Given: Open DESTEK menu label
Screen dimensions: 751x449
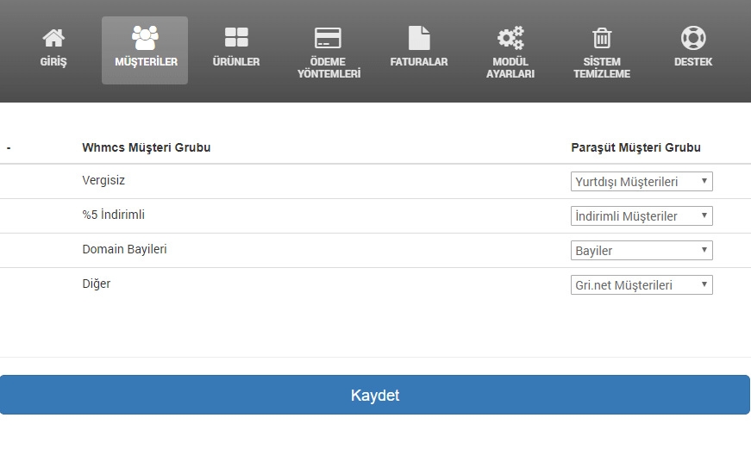Looking at the screenshot, I should click(693, 62).
